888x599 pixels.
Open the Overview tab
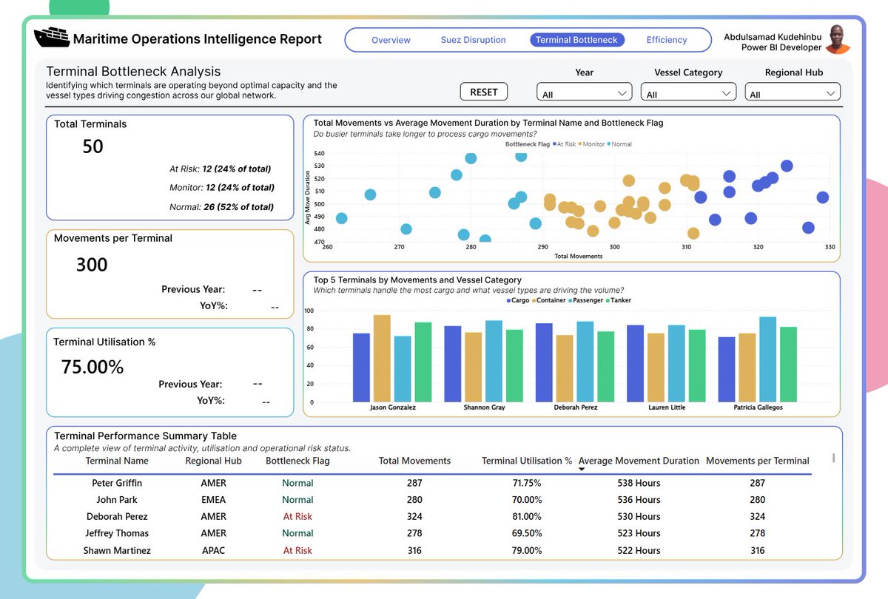pyautogui.click(x=391, y=40)
